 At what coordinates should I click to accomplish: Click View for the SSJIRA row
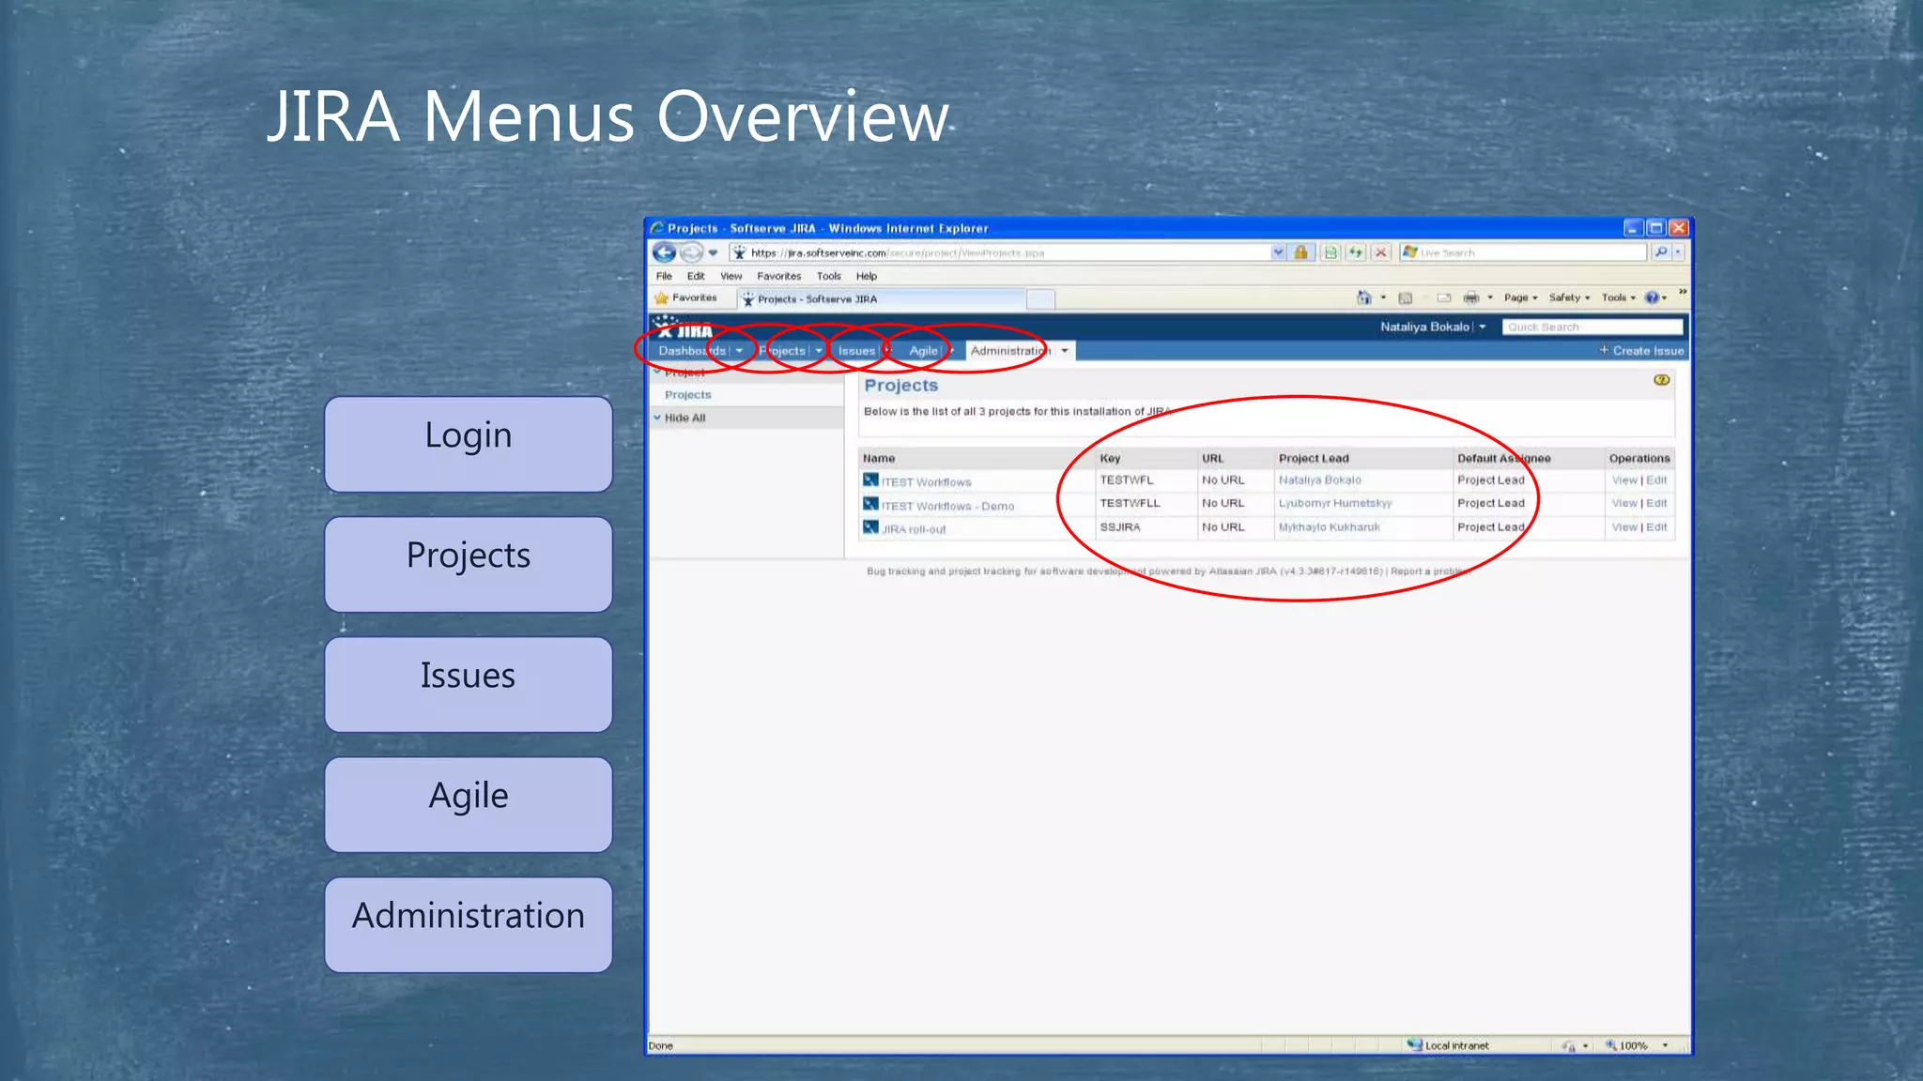1624,527
